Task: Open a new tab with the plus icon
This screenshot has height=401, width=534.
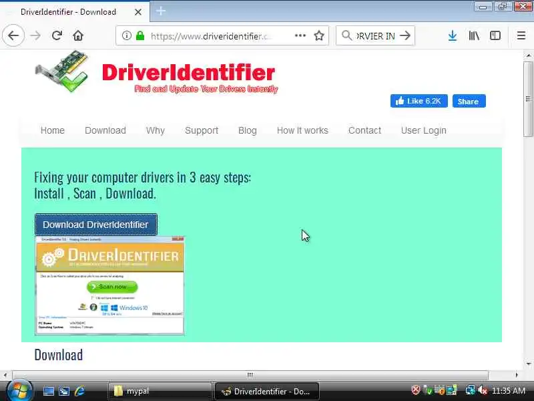Action: pos(161,11)
